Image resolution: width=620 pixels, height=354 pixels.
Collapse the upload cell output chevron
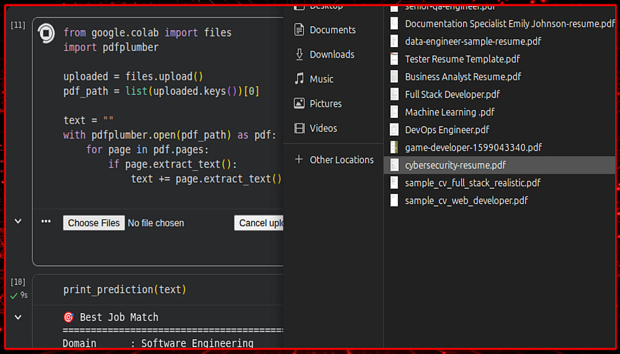pyautogui.click(x=18, y=221)
